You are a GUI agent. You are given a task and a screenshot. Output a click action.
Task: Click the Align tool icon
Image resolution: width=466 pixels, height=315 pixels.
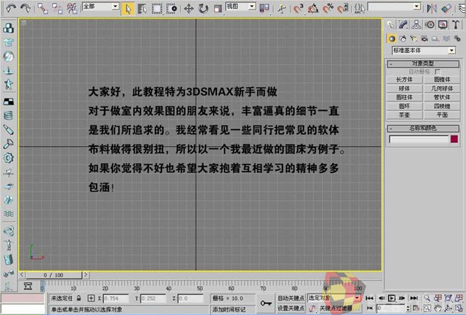pyautogui.click(x=447, y=9)
